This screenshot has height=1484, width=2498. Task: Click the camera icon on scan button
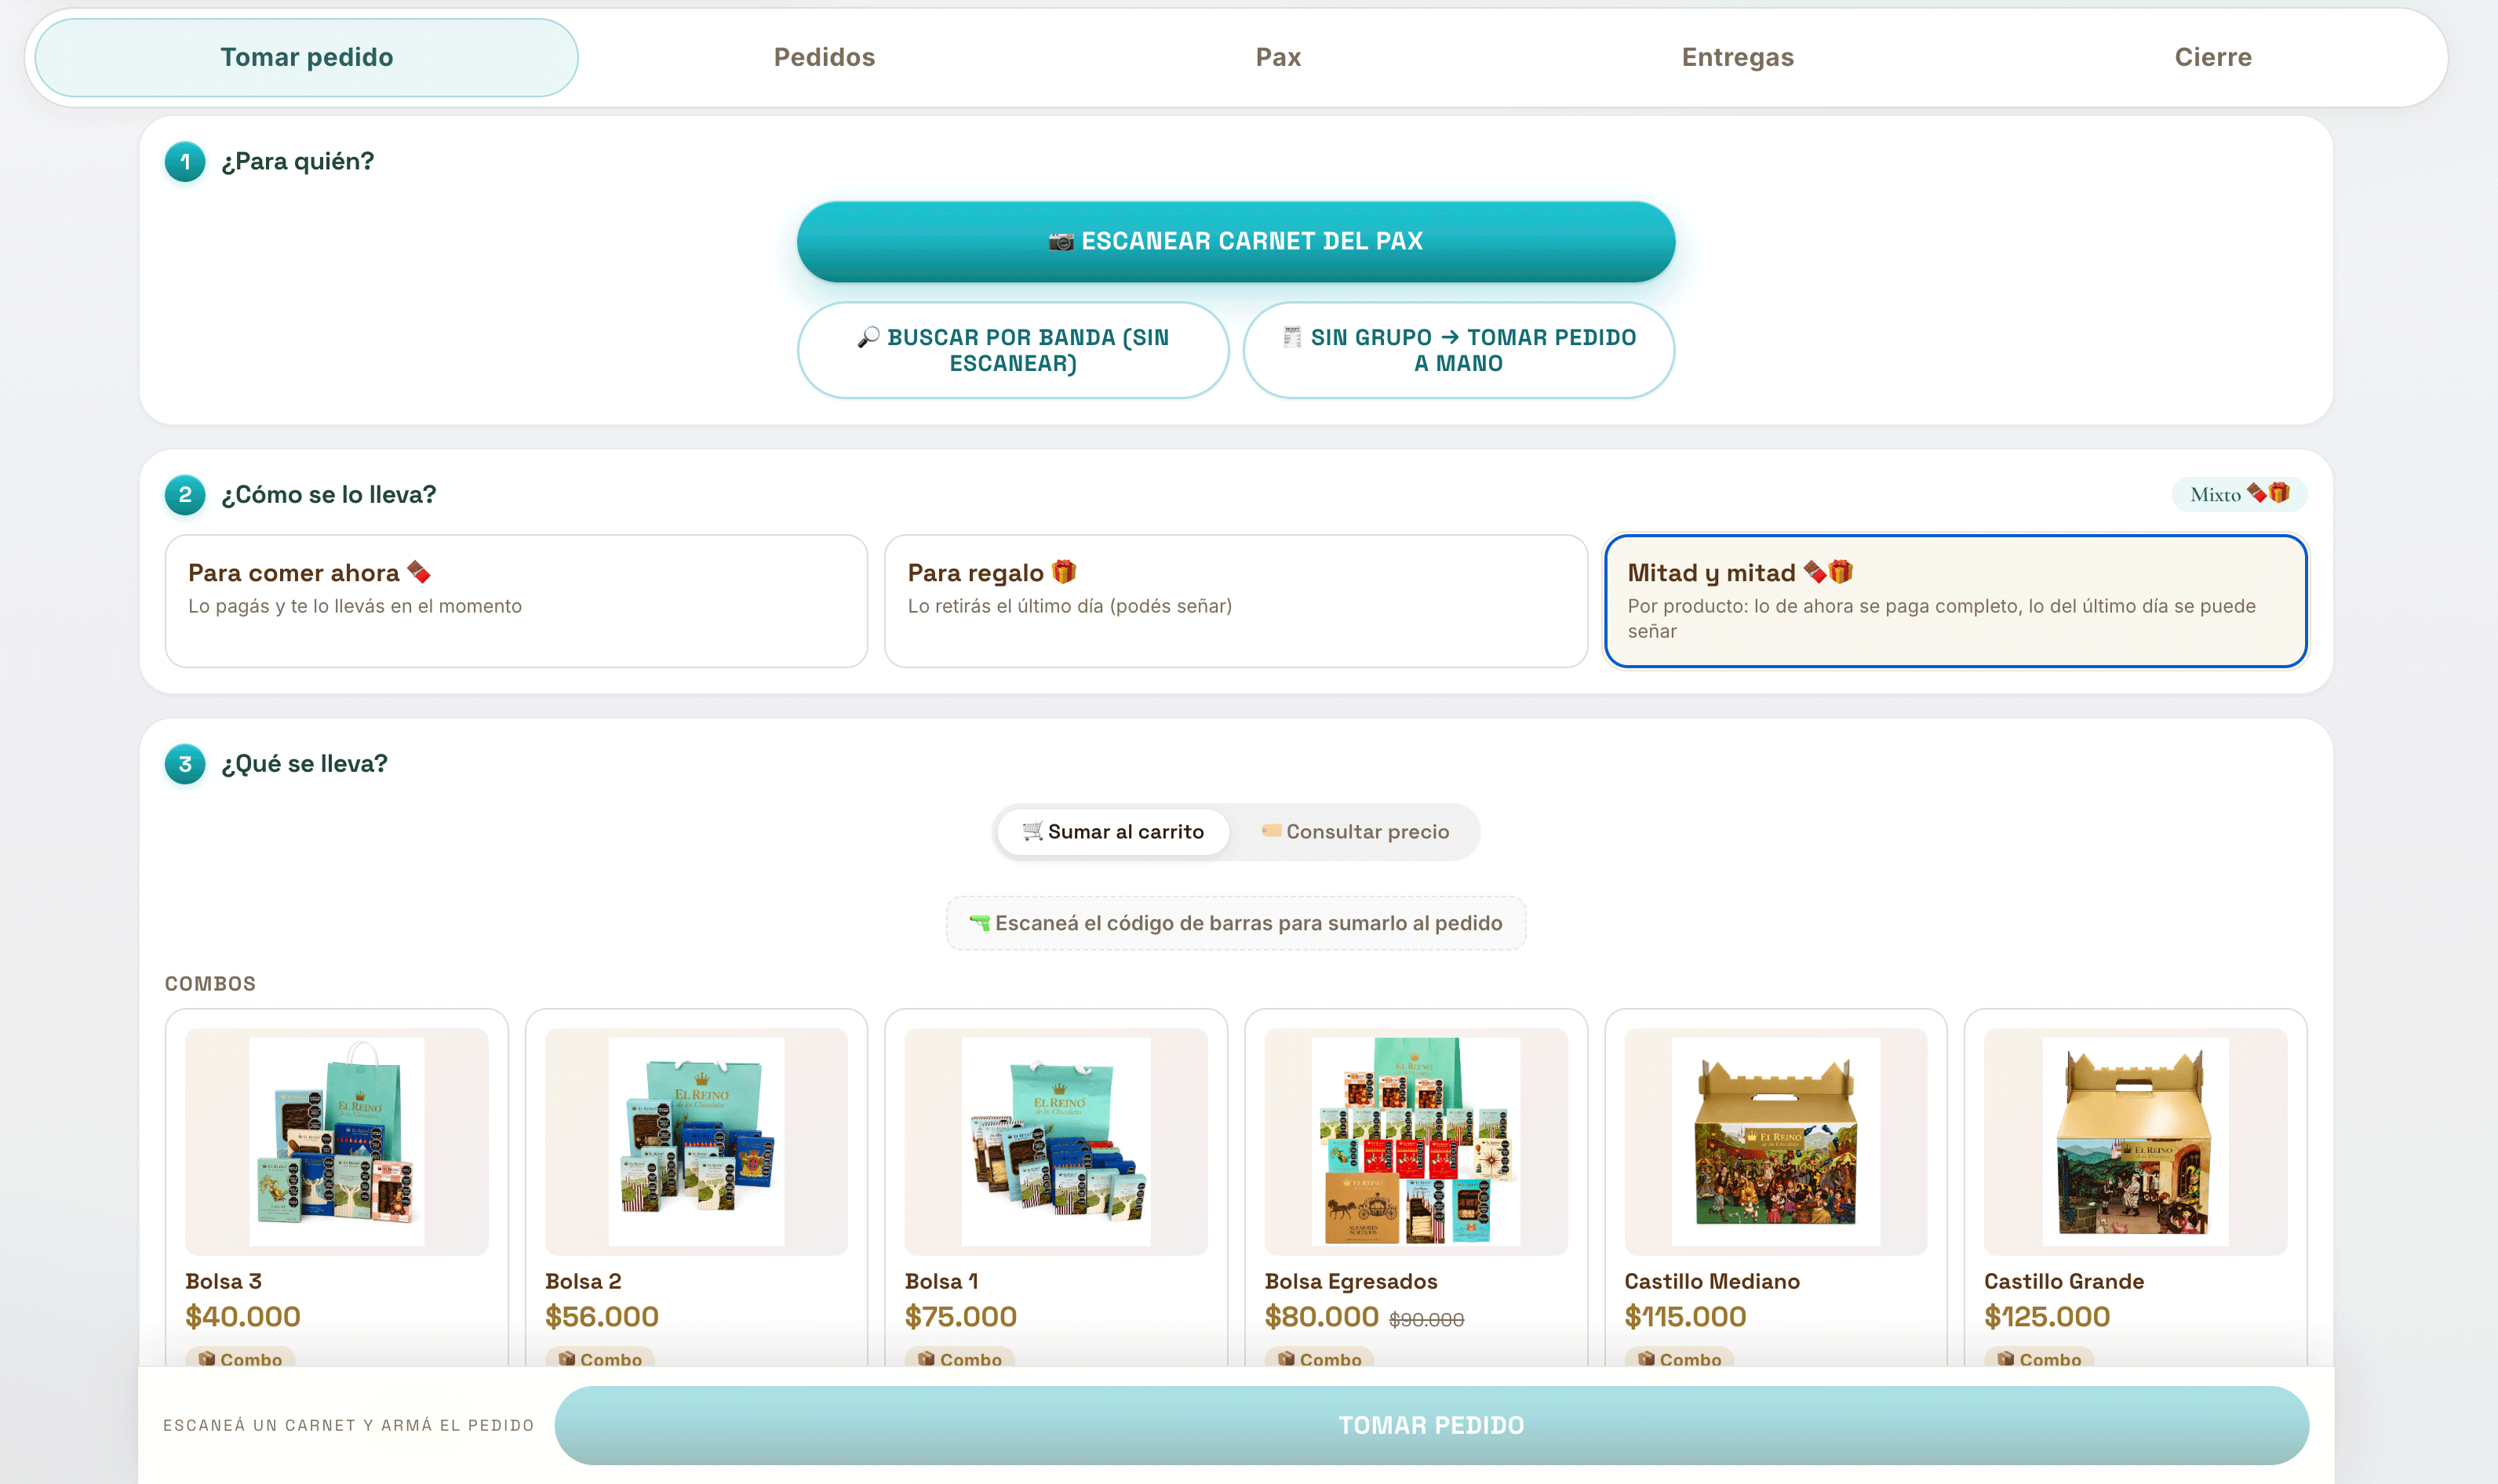pos(1060,241)
